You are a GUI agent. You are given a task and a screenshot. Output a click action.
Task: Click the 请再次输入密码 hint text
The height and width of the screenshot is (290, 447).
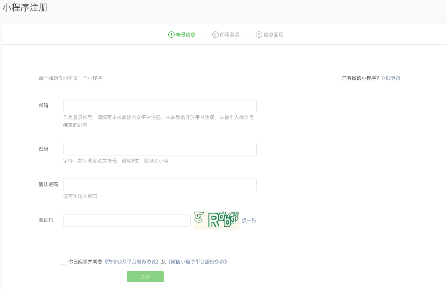pos(80,196)
